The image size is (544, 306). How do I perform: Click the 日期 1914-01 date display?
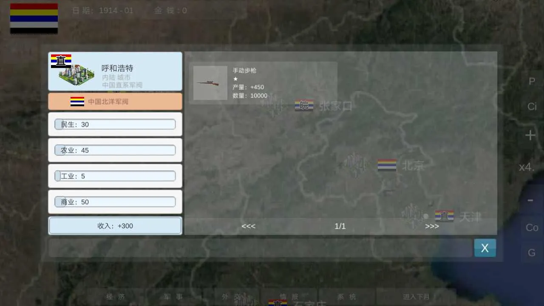pyautogui.click(x=102, y=11)
